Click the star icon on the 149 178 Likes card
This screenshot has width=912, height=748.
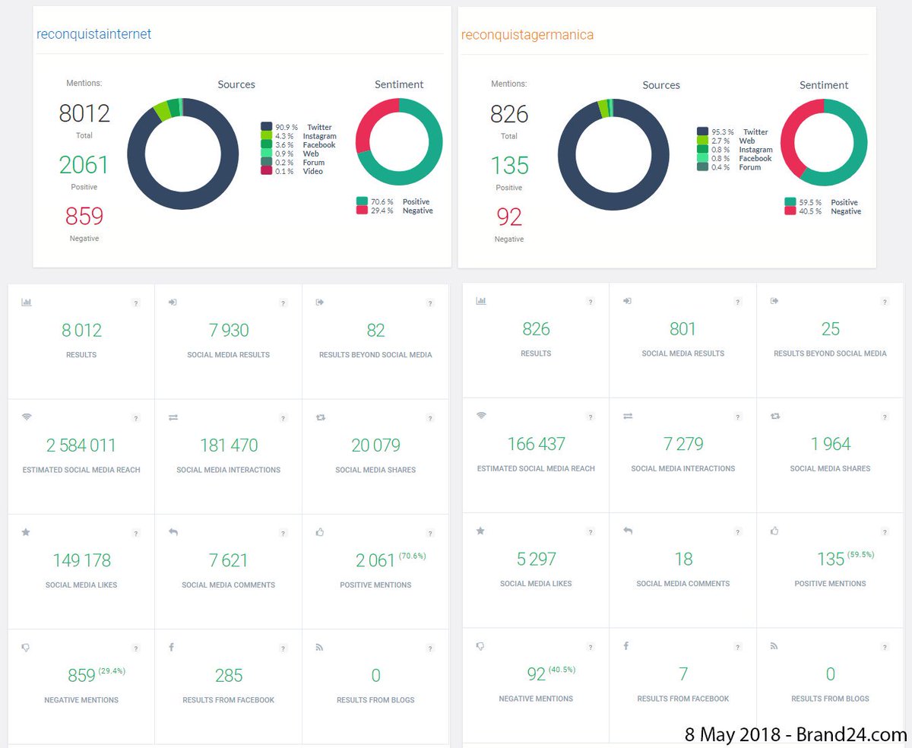point(26,532)
